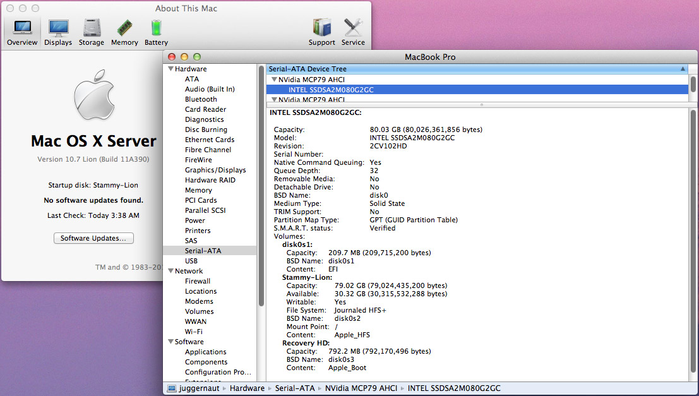The height and width of the screenshot is (396, 699).
Task: Open Graphics/Displays in the sidebar
Action: (216, 170)
